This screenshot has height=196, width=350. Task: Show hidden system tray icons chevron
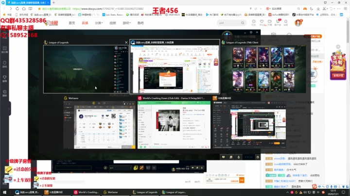point(287,192)
